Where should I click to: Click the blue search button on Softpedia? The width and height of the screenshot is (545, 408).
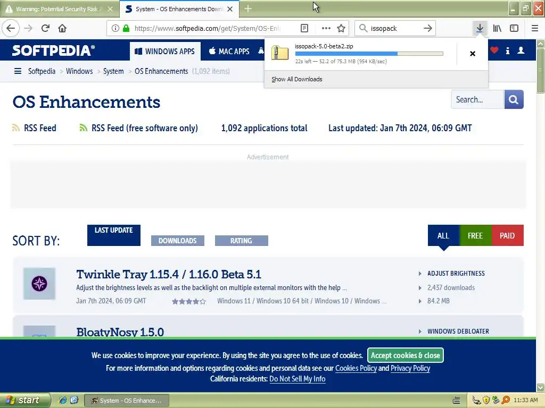coord(514,99)
